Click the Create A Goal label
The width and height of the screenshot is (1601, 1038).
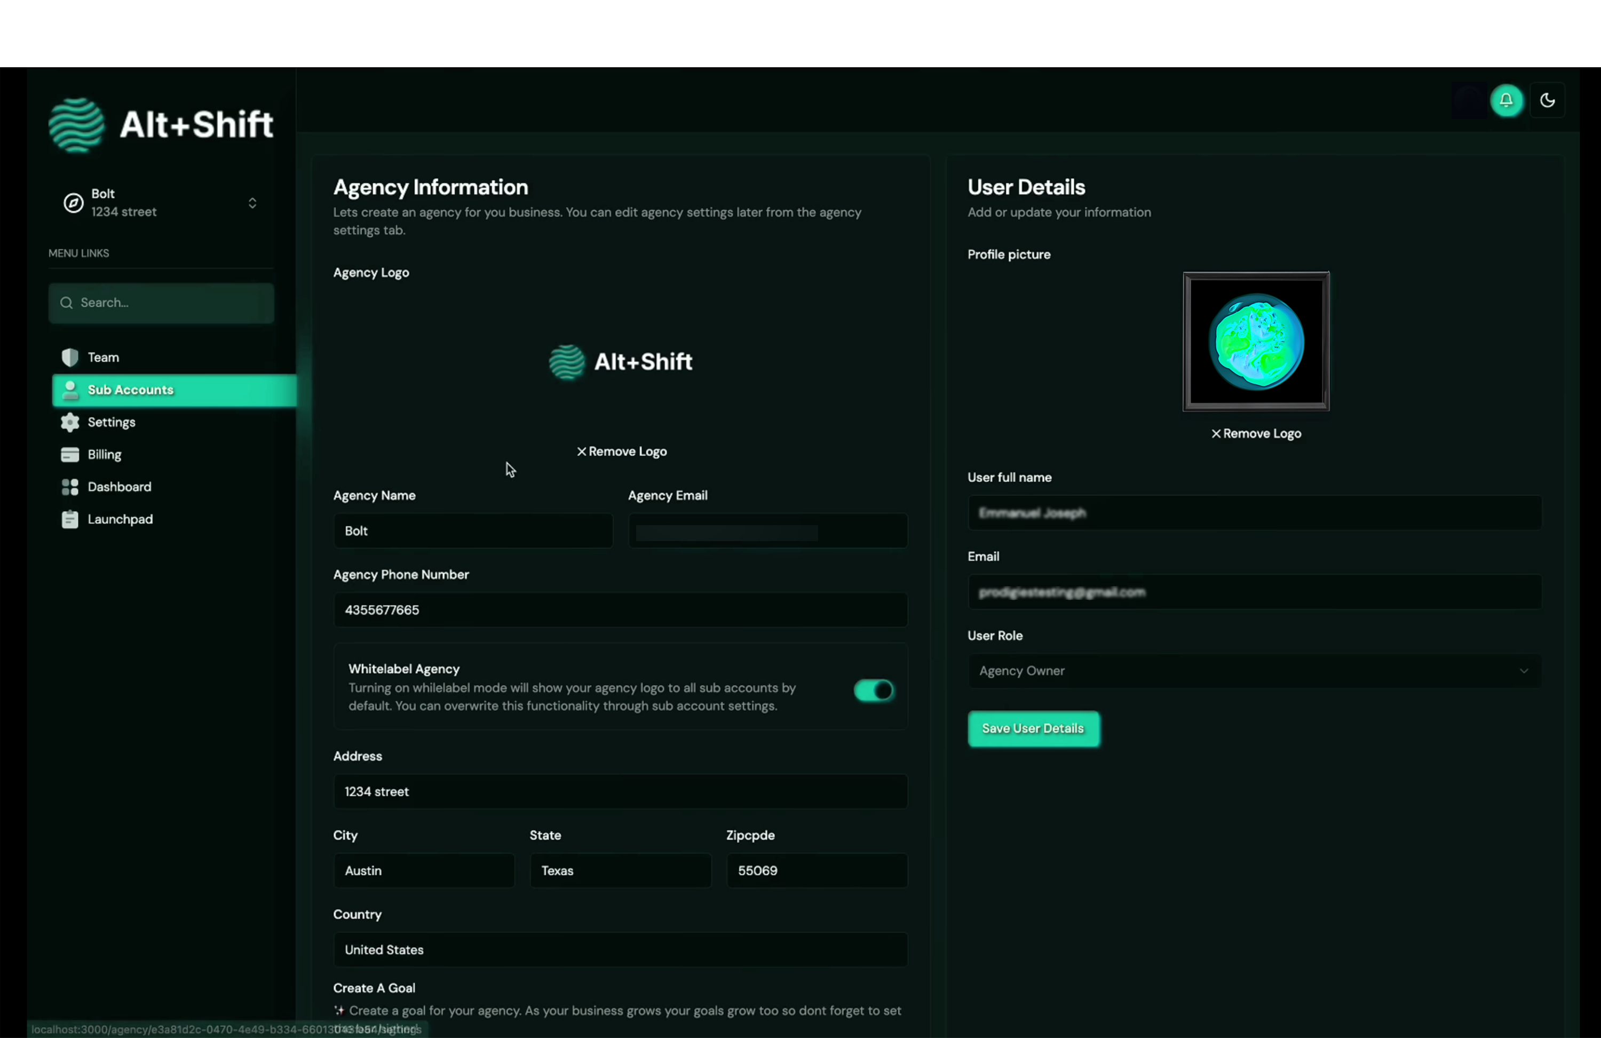[x=374, y=988]
